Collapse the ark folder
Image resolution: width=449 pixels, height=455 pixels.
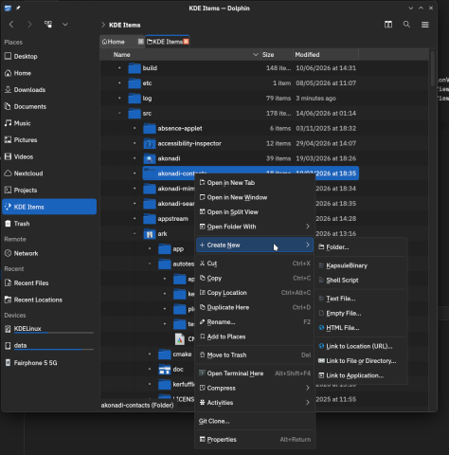135,234
